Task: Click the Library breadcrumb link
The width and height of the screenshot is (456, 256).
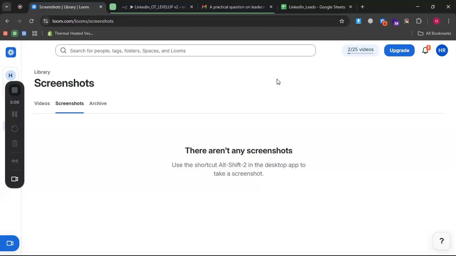Action: [42, 72]
